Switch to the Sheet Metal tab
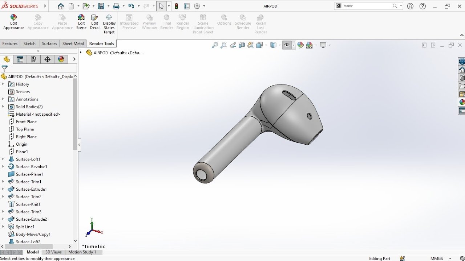 (x=73, y=43)
